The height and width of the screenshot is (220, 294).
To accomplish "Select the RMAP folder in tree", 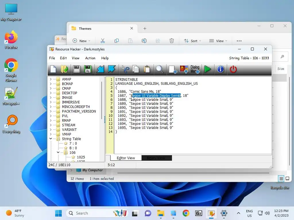I will pos(66,121).
